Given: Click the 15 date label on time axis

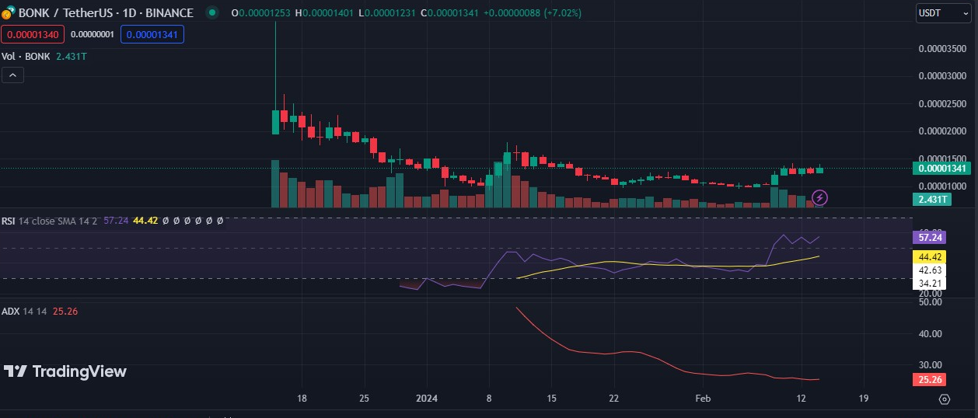Looking at the screenshot, I should pos(550,399).
